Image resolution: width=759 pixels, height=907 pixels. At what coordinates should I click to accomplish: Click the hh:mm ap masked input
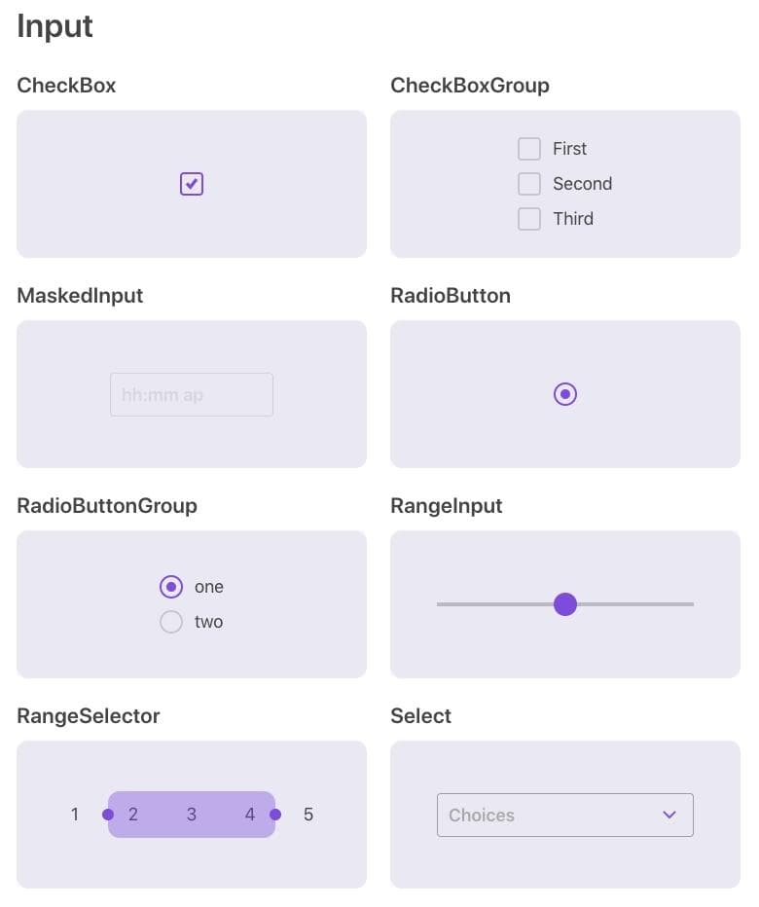(192, 395)
